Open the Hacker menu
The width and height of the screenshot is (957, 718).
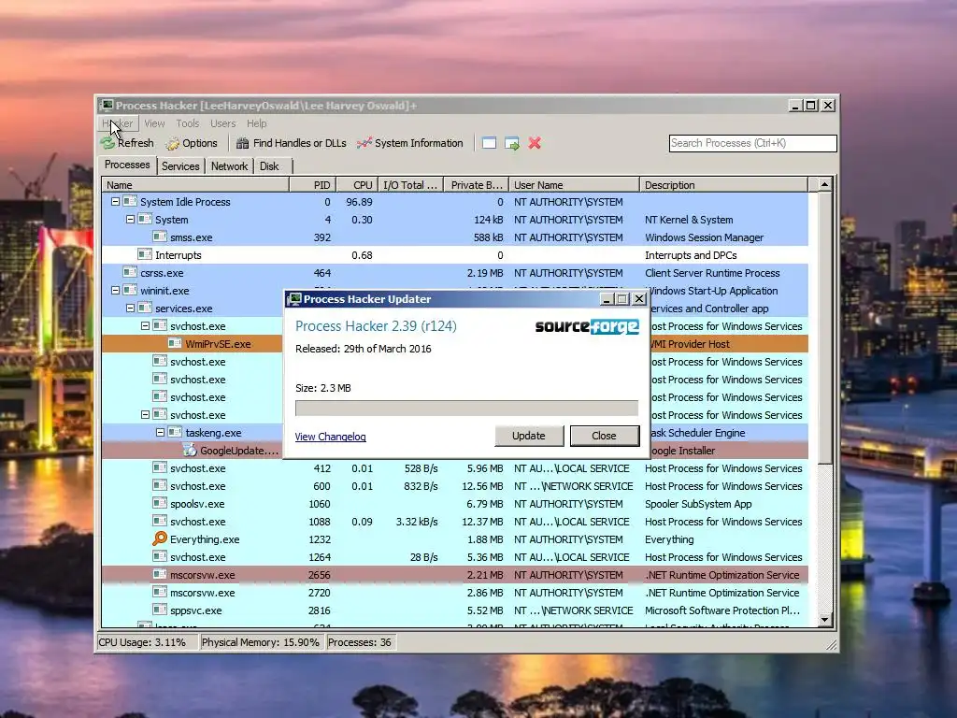pyautogui.click(x=118, y=123)
